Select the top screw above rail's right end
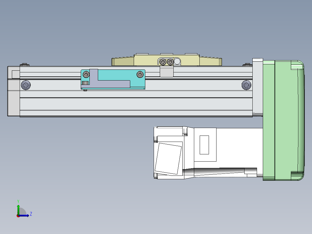This screenshot has width=312, height=234. pos(247,65)
